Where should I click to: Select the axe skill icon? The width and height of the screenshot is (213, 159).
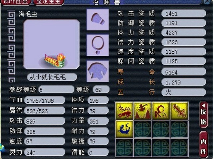point(142,111)
